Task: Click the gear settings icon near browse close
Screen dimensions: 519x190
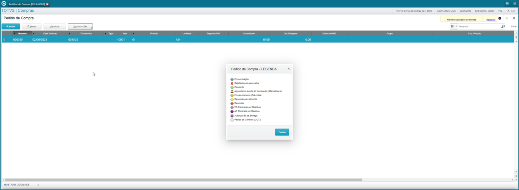Action: point(506,18)
